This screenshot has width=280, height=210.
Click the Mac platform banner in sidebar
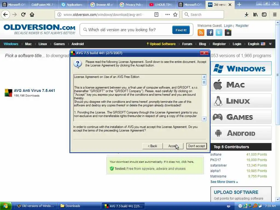point(241,84)
